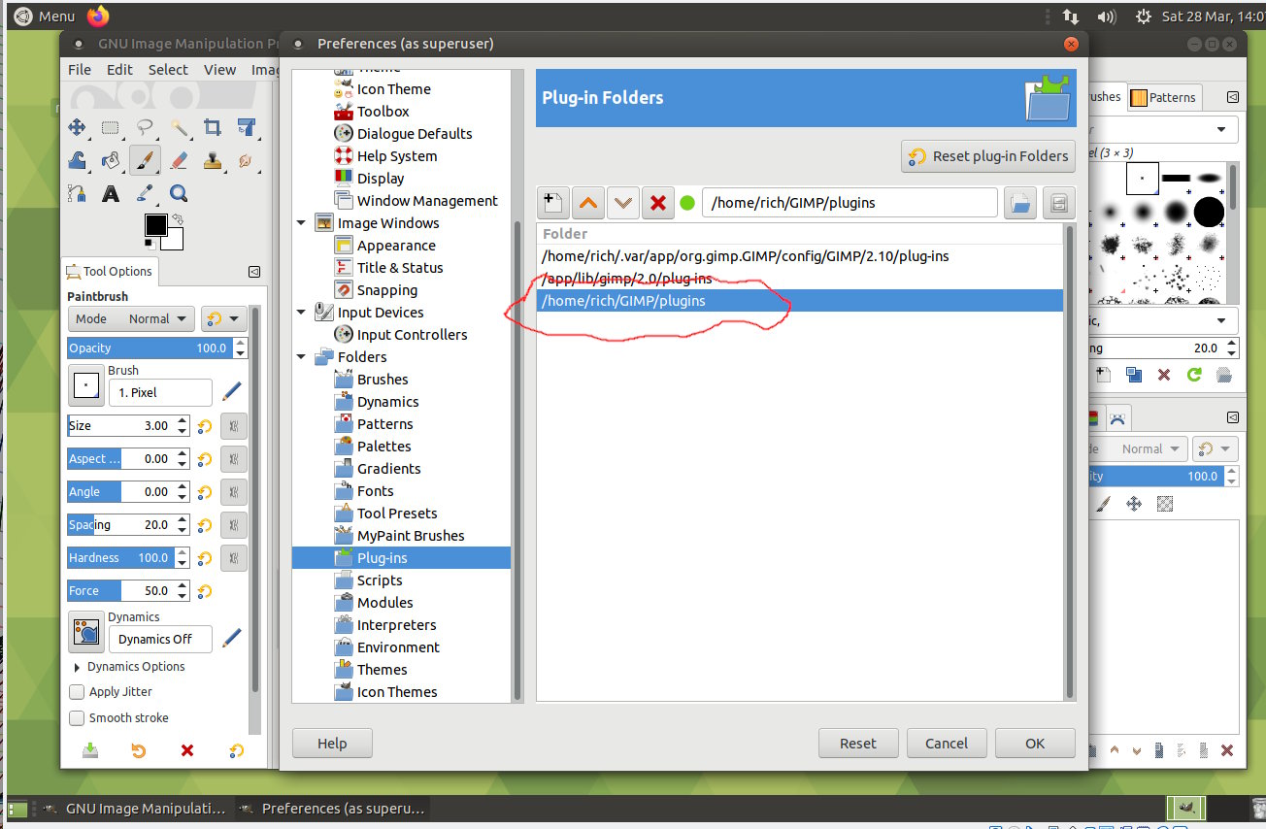Adjust the Hardness slider
Image resolution: width=1266 pixels, height=829 pixels.
[121, 558]
